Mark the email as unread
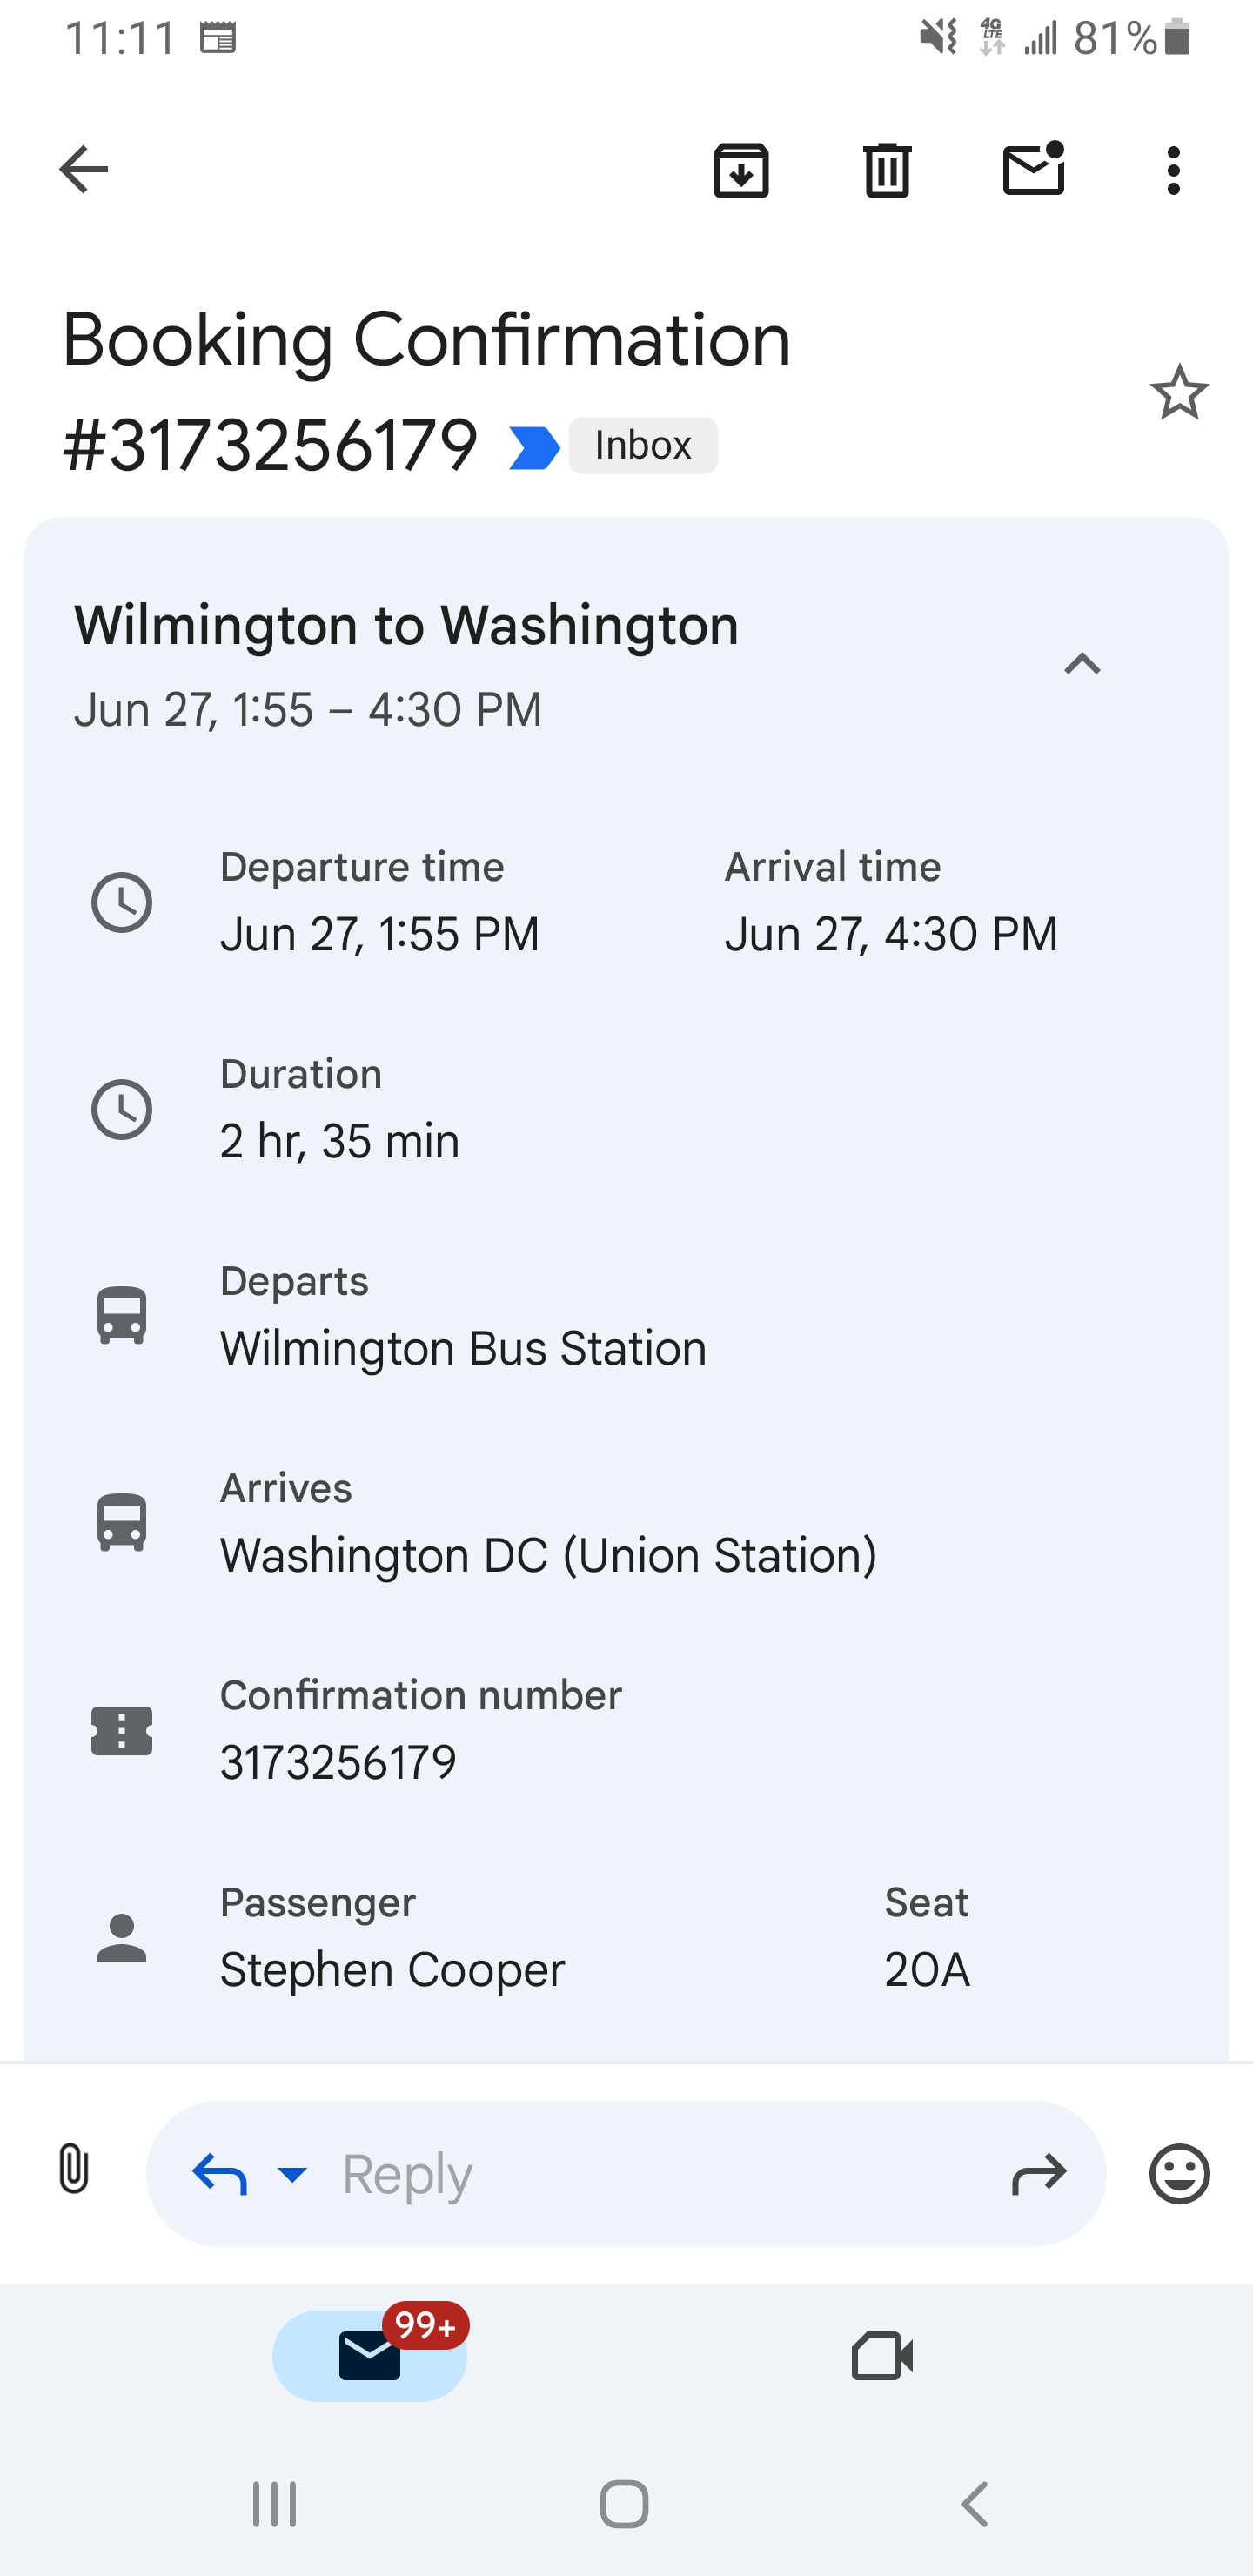The height and width of the screenshot is (2576, 1253). coord(1033,169)
